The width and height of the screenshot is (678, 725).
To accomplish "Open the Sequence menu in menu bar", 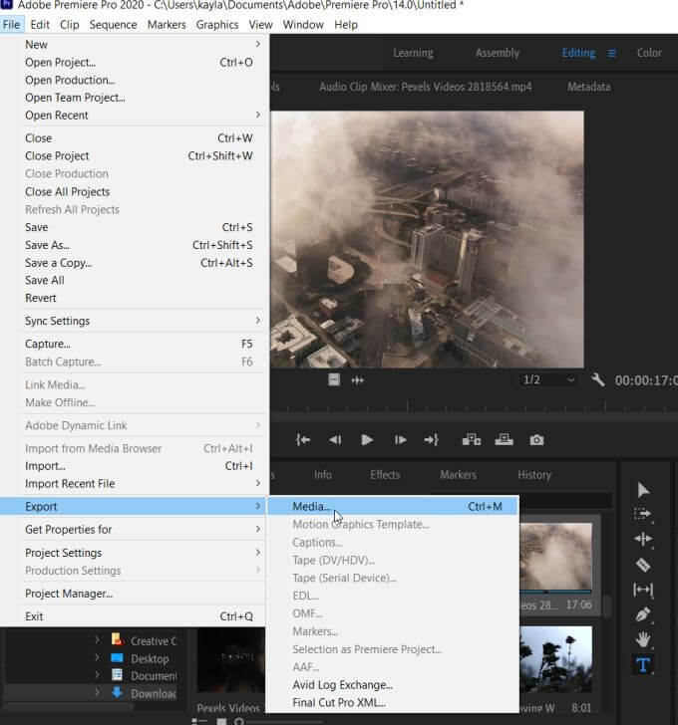I will click(x=113, y=24).
